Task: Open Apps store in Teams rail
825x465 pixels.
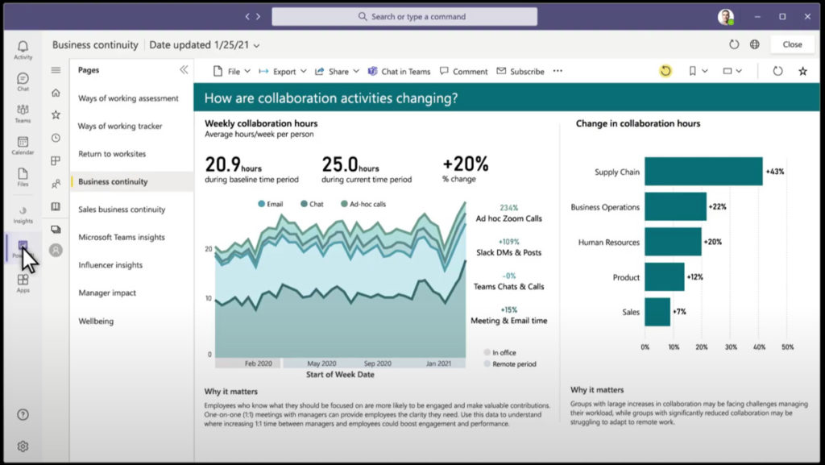Action: click(x=23, y=283)
